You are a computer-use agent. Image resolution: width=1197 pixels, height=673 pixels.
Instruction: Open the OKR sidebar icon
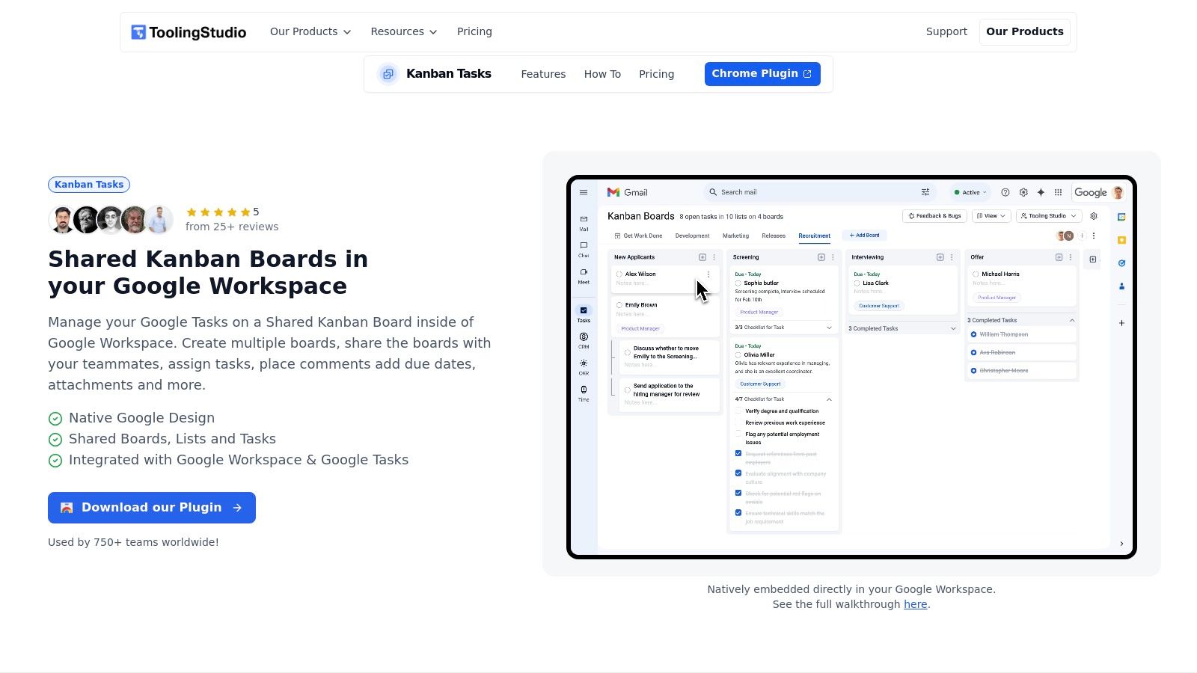(584, 367)
